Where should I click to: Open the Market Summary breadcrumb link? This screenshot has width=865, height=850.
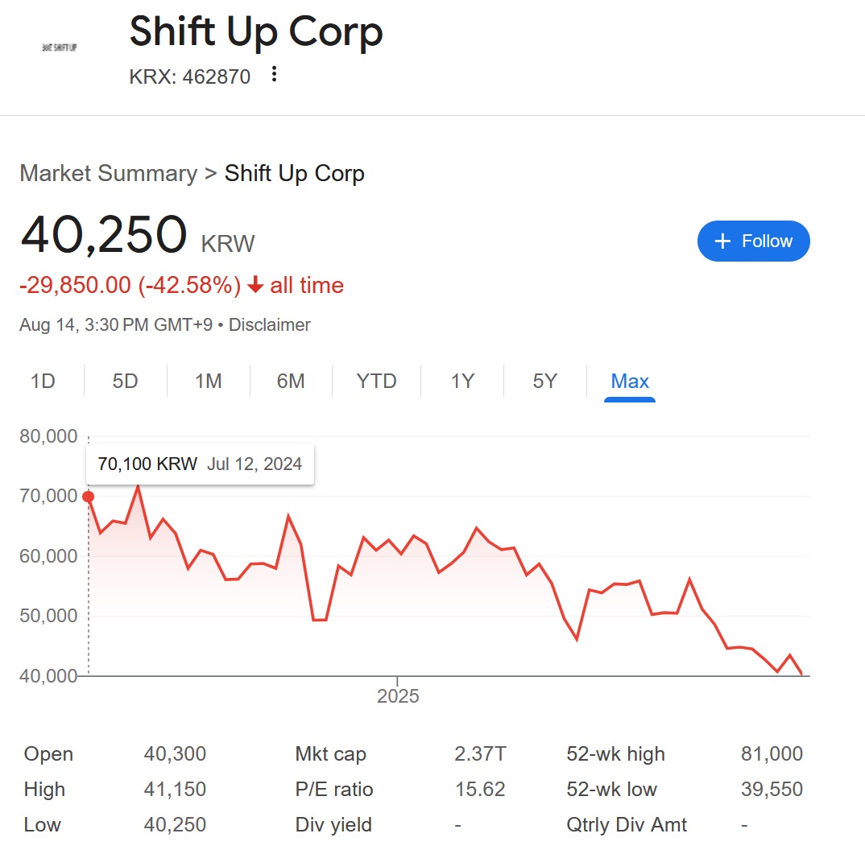coord(108,174)
